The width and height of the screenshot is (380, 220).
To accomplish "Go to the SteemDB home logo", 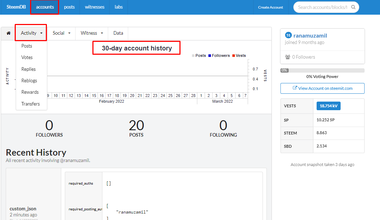I will 16,7.
